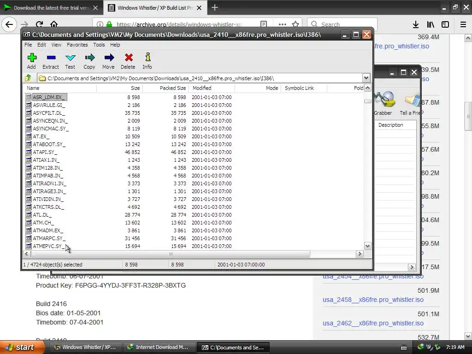Viewport: 472px width, 354px height.
Task: Click the Copy toolbar icon
Action: pos(89,61)
